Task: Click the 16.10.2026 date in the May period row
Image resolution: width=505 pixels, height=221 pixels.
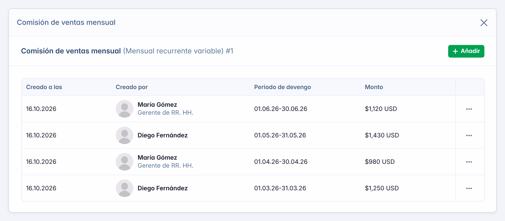Action: pyautogui.click(x=41, y=135)
